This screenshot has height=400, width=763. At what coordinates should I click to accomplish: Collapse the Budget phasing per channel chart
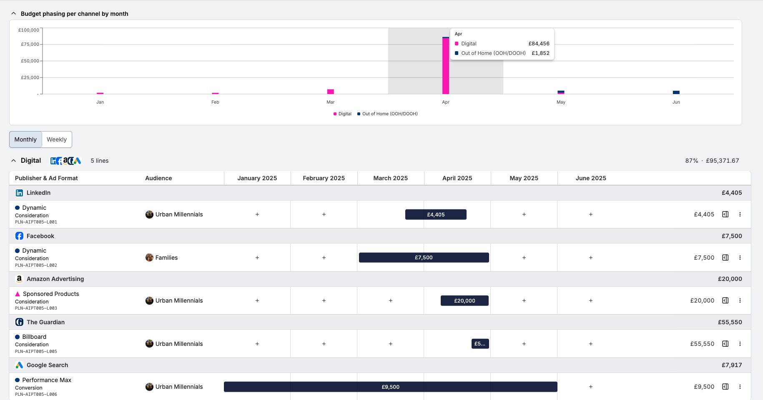(x=13, y=13)
